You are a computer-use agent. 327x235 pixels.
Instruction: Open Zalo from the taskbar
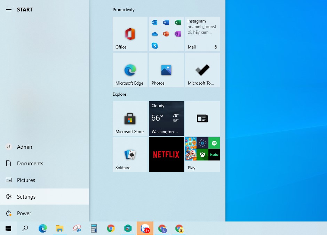click(145, 228)
